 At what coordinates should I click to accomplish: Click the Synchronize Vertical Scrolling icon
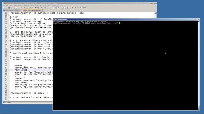click(47, 8)
